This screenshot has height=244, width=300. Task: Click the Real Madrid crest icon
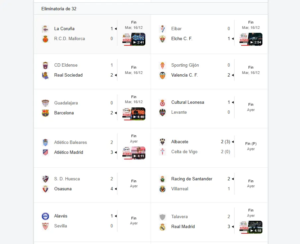tap(162, 227)
